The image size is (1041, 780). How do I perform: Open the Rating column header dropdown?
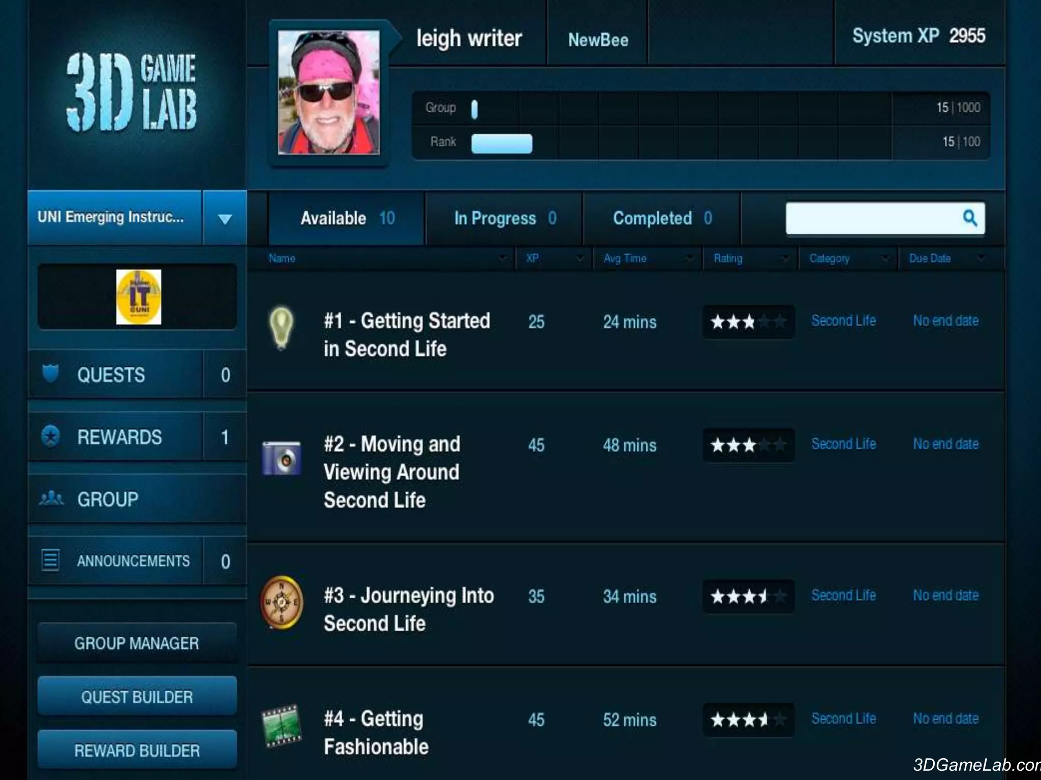[785, 258]
